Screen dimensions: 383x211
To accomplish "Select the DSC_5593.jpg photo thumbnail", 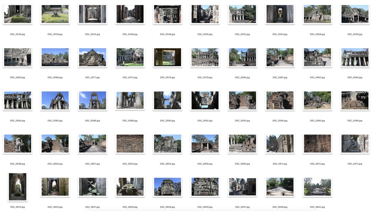I will click(x=242, y=101).
